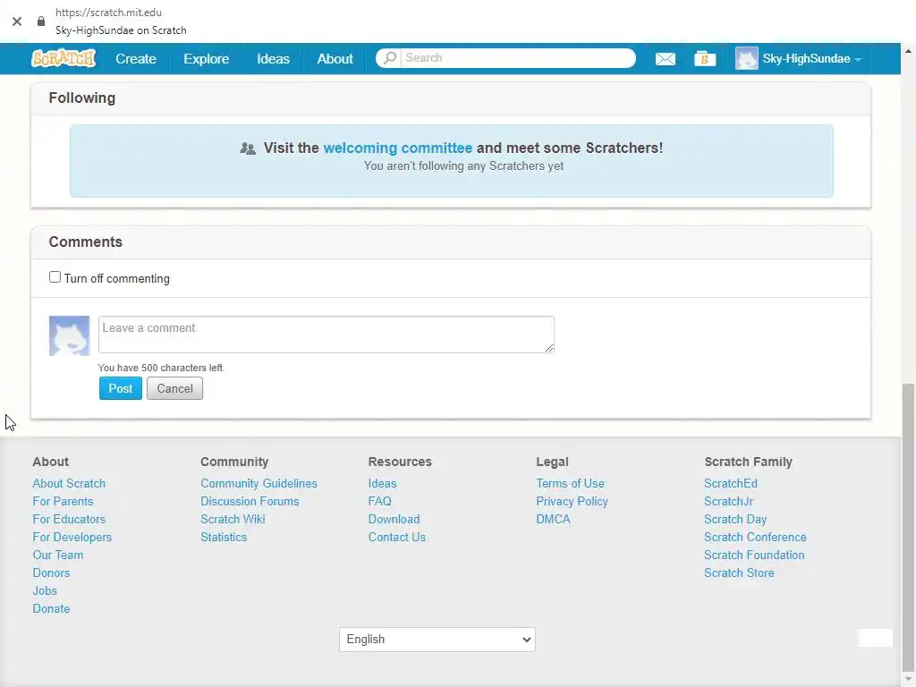Open the Privacy Policy link

point(572,501)
